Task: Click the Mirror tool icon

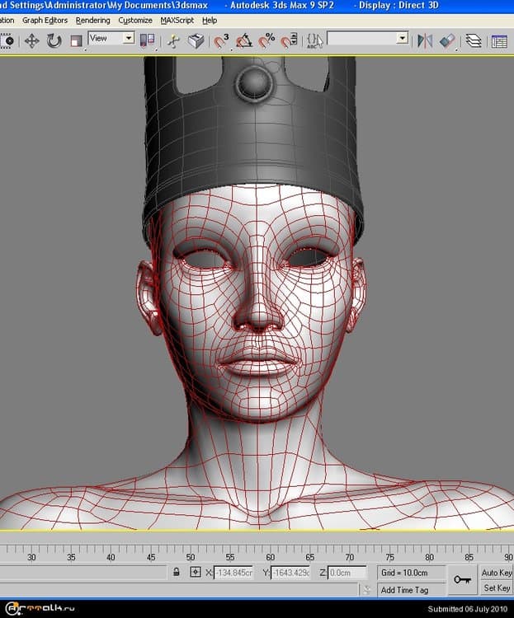Action: 425,40
